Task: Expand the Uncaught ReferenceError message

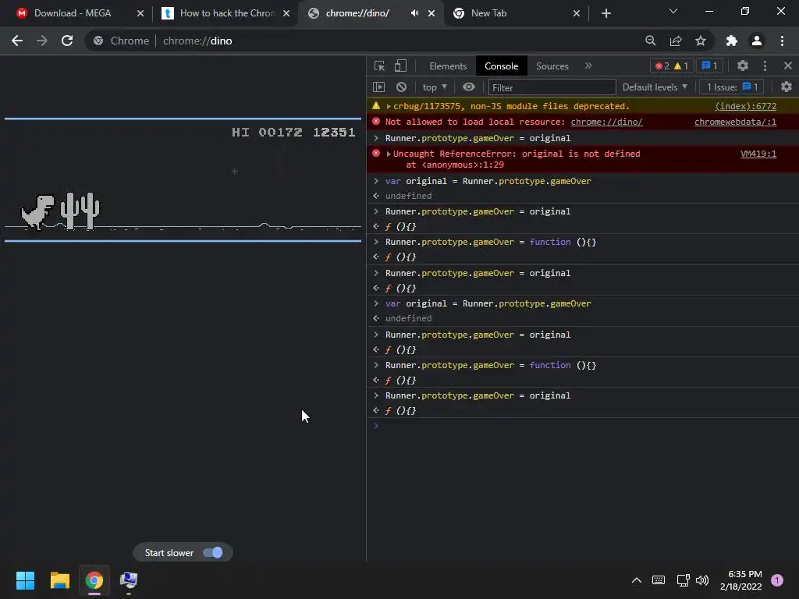Action: point(389,154)
